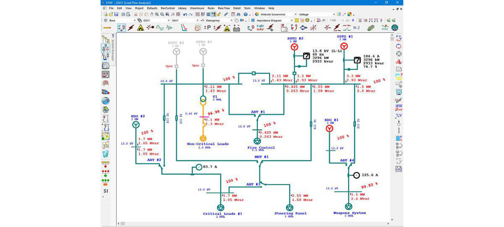Toggle the %V voltage display icon
Image resolution: width=504 pixels, height=227 pixels.
399,115
